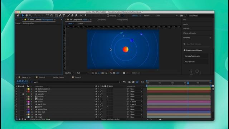Click the composition flowchart icon in timeline
The width and height of the screenshot is (229, 129).
[x=124, y=82]
